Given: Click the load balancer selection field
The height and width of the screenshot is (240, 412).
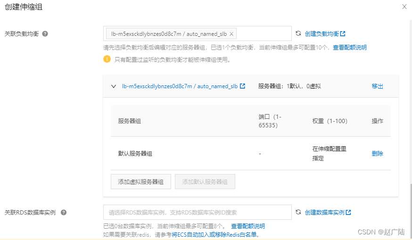Looking at the screenshot, I should point(198,33).
